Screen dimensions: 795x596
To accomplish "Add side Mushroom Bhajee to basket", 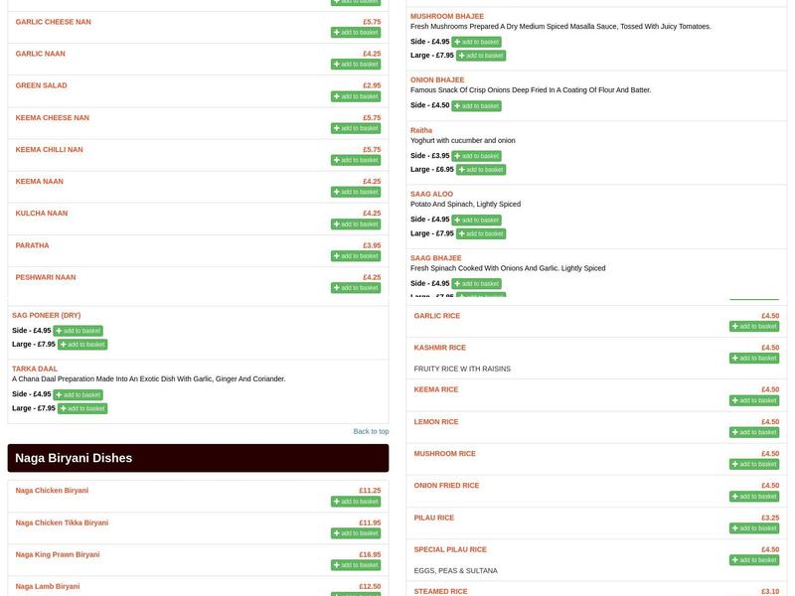I will [x=476, y=42].
